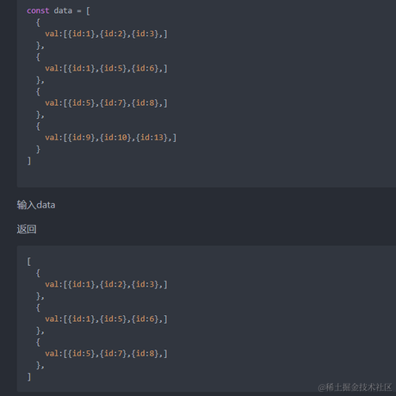Screen dimensions: 396x396
Task: Click the input line val:[{id:5},{id:7},{id:8},]
Action: pyautogui.click(x=106, y=103)
